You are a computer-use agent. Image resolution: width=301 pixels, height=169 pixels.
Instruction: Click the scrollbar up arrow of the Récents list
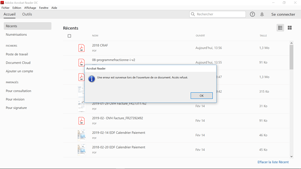pyautogui.click(x=291, y=43)
